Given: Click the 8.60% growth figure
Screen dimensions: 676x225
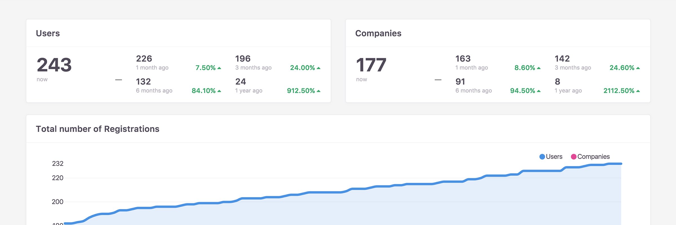Looking at the screenshot, I should point(525,68).
